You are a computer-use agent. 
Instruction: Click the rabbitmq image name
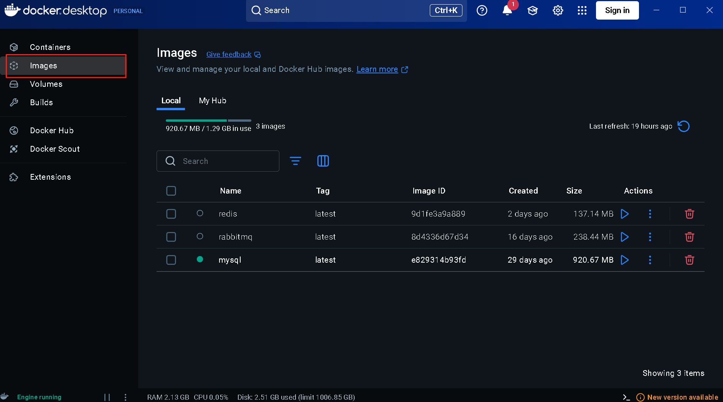tap(236, 237)
